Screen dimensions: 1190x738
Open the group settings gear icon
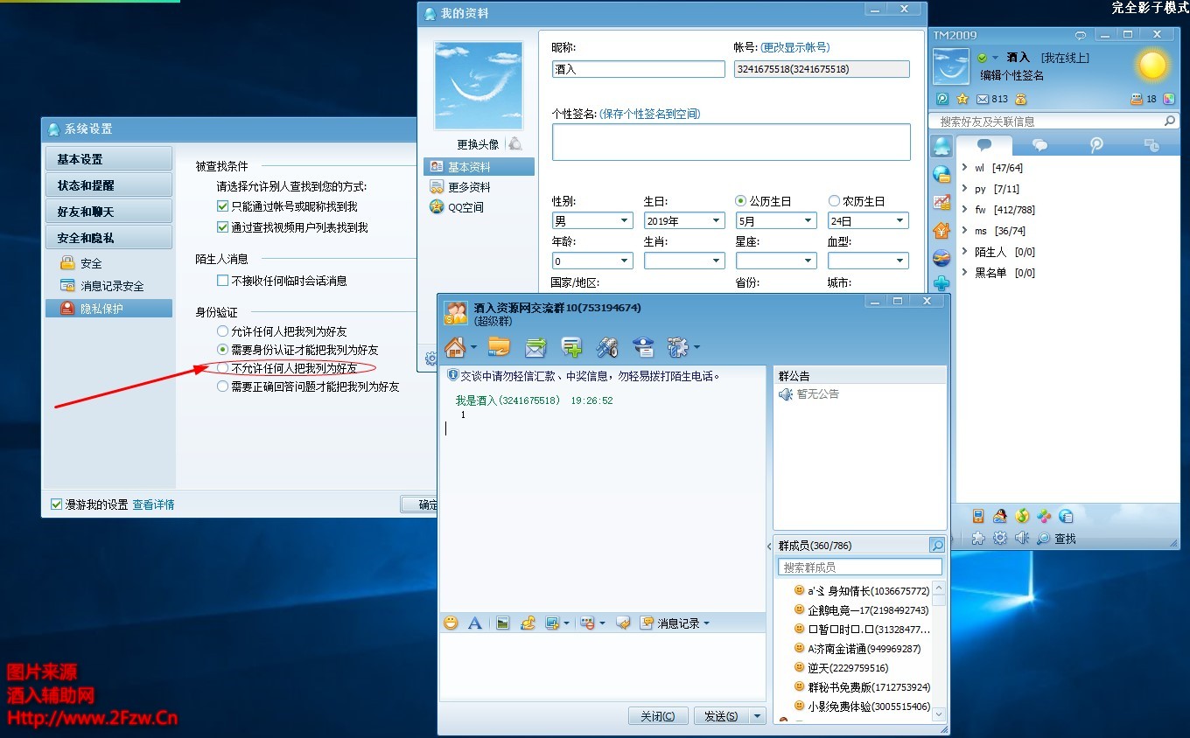click(678, 347)
